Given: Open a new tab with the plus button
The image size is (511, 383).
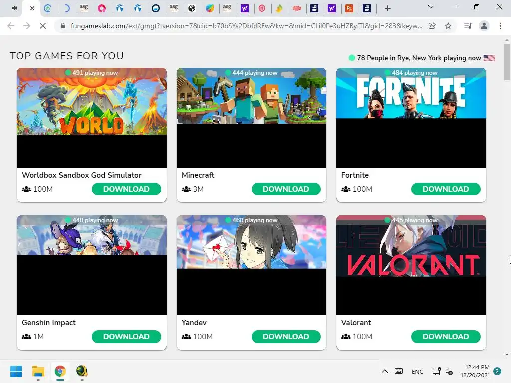Looking at the screenshot, I should 387,8.
